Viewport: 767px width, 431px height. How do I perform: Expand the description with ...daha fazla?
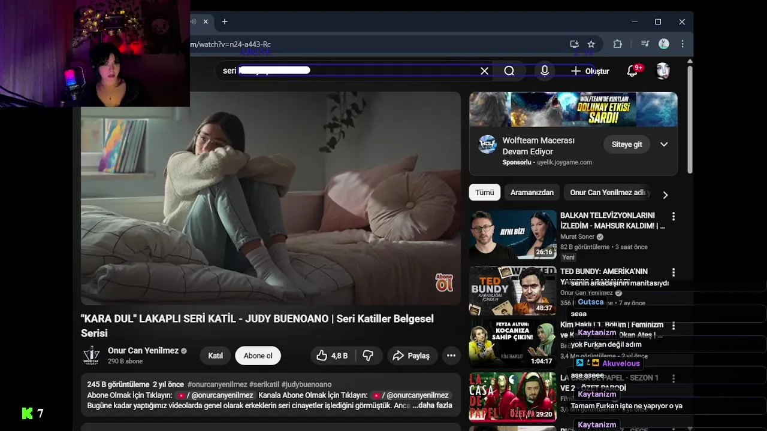pyautogui.click(x=432, y=405)
